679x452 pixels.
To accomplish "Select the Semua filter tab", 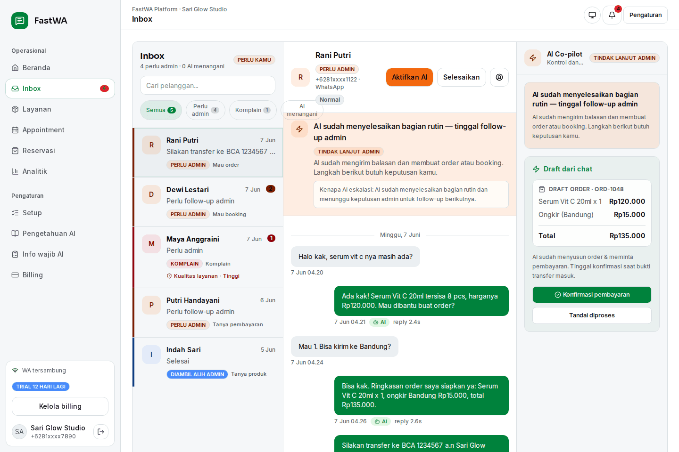I will tap(161, 110).
